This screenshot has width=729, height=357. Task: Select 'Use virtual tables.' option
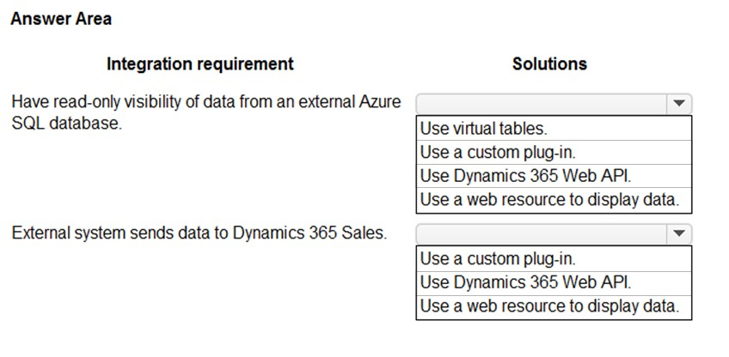pyautogui.click(x=554, y=128)
